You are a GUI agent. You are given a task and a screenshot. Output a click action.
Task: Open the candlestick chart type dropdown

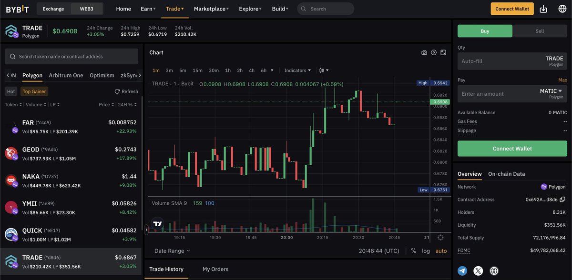[324, 70]
